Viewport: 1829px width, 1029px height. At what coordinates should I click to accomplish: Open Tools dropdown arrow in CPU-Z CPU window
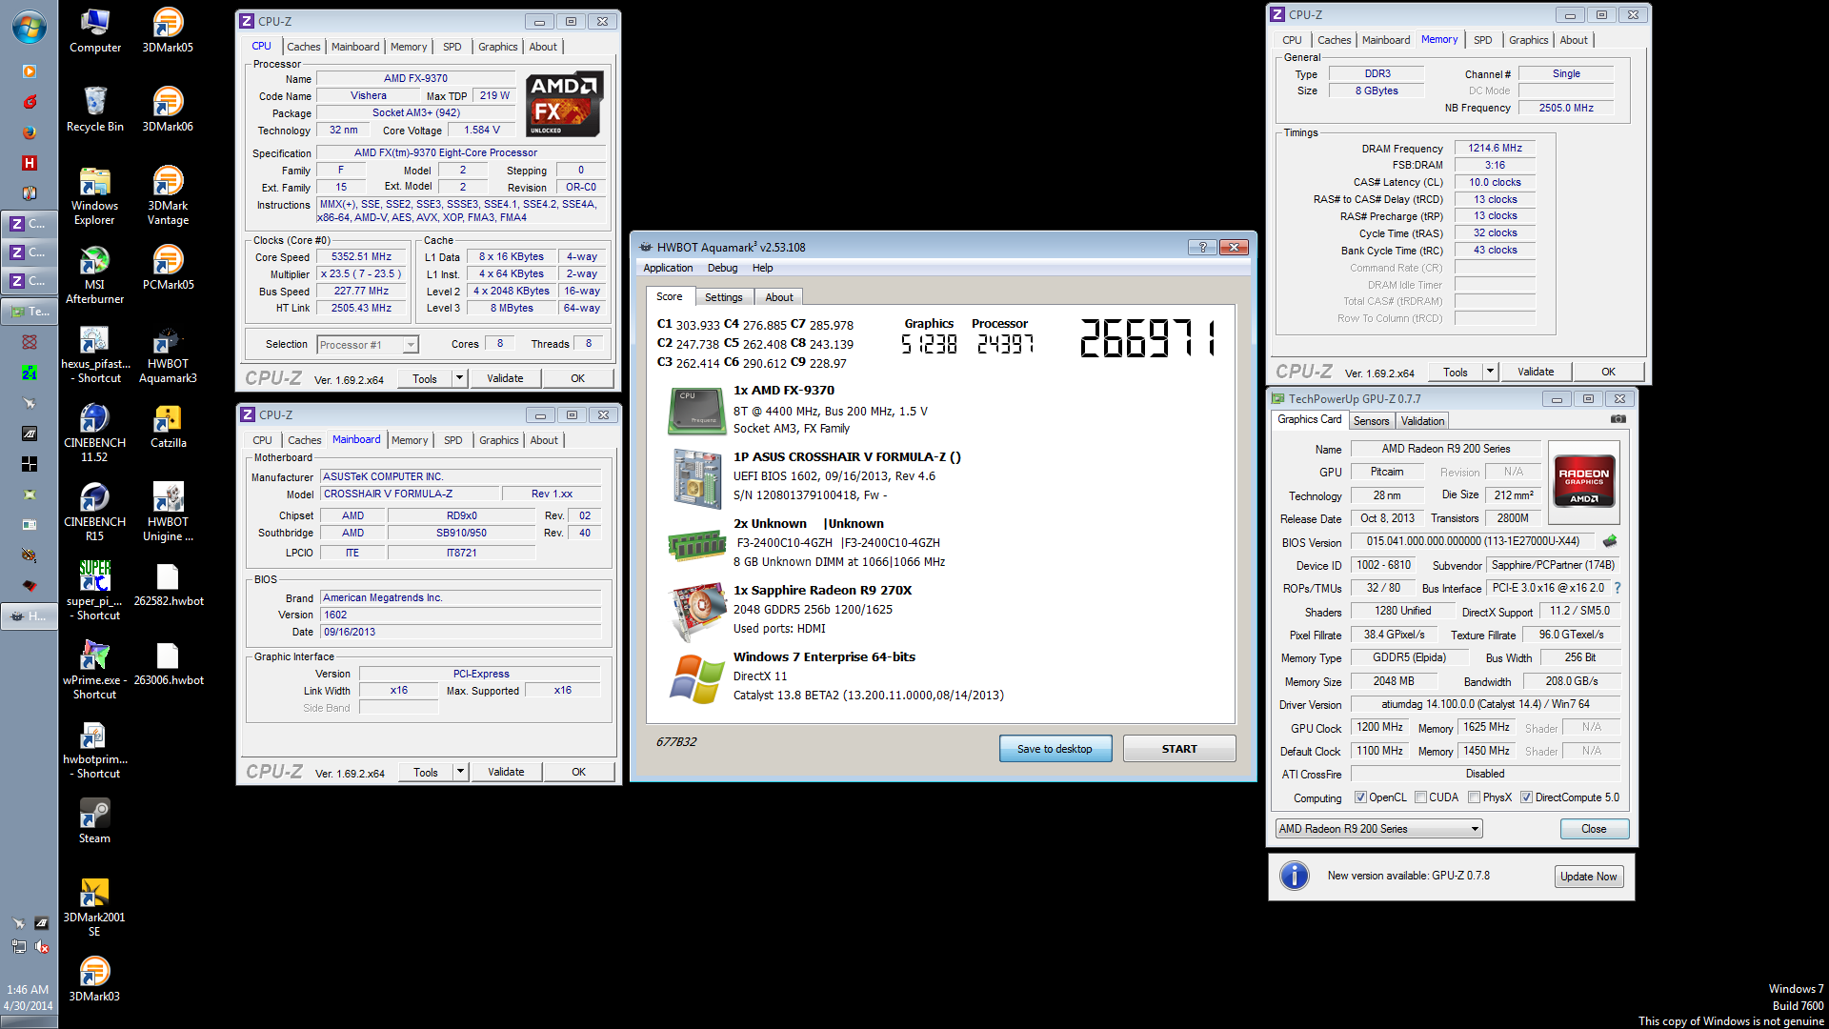[x=459, y=378]
